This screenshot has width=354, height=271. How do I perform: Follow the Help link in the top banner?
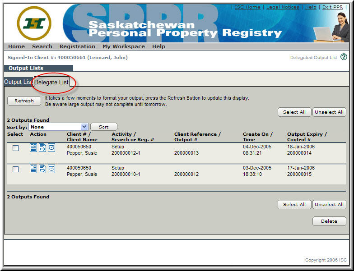coord(311,7)
